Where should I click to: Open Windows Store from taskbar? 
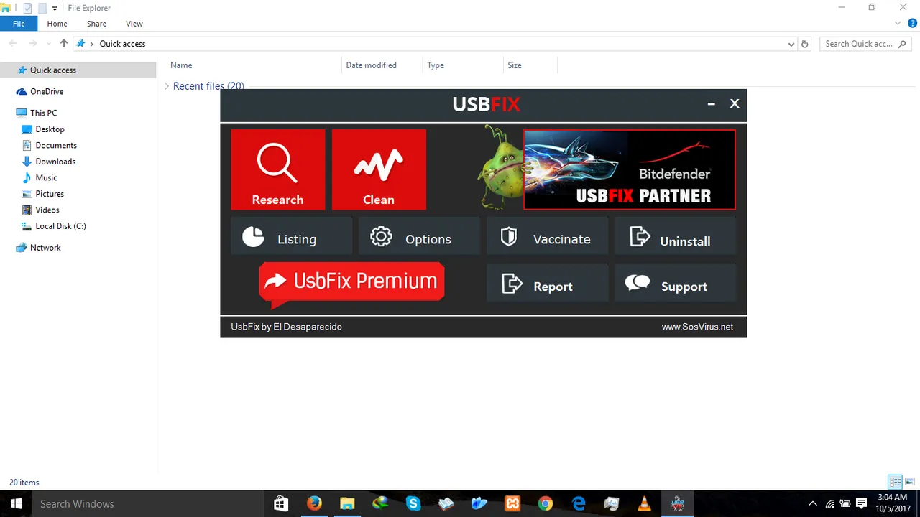click(x=281, y=503)
